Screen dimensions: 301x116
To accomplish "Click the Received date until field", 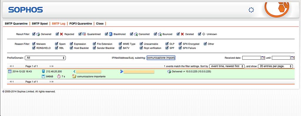I will pos(281,58).
